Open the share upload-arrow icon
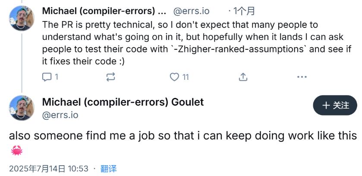The image size is (362, 176). (x=243, y=77)
